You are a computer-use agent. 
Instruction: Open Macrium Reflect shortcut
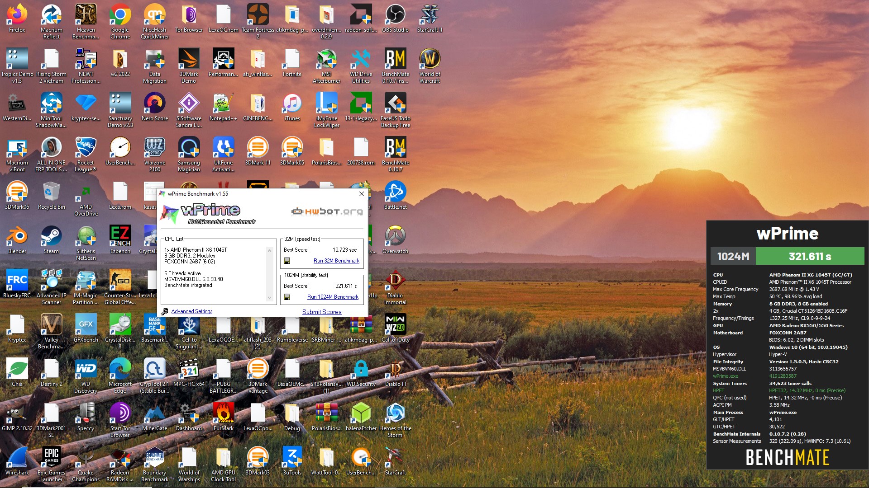[51, 21]
